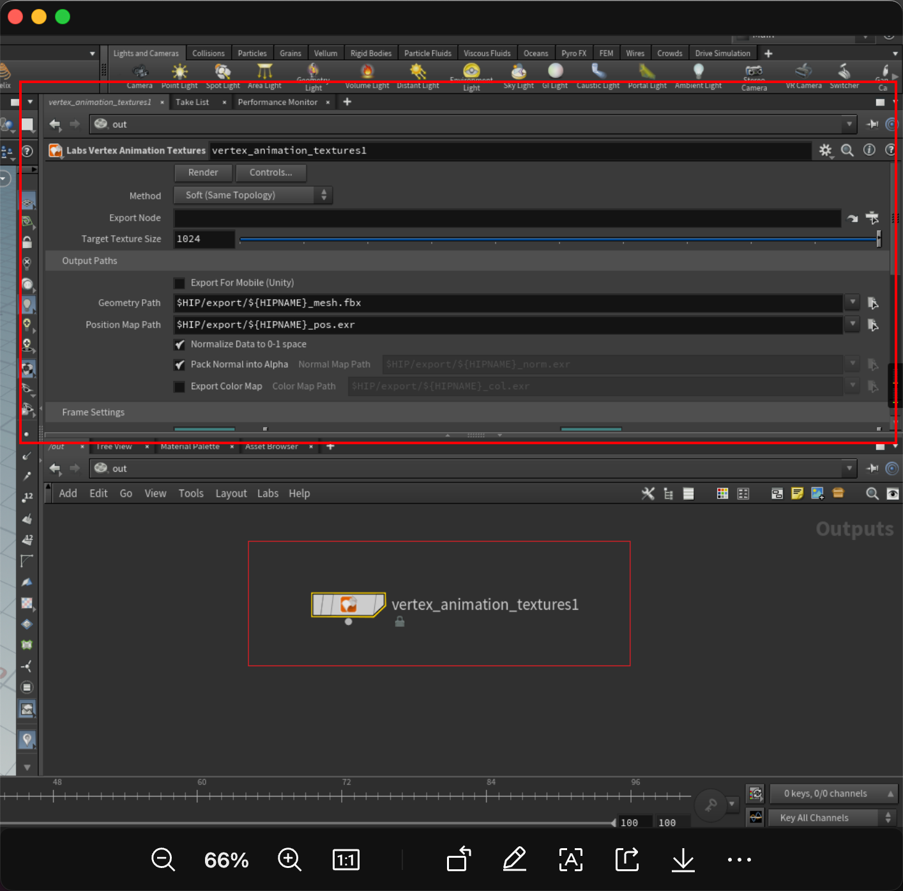This screenshot has width=903, height=891.
Task: Select the Area Light shelf tool
Action: (x=264, y=77)
